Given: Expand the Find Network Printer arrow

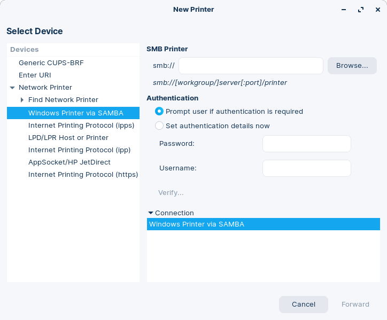Looking at the screenshot, I should point(22,100).
